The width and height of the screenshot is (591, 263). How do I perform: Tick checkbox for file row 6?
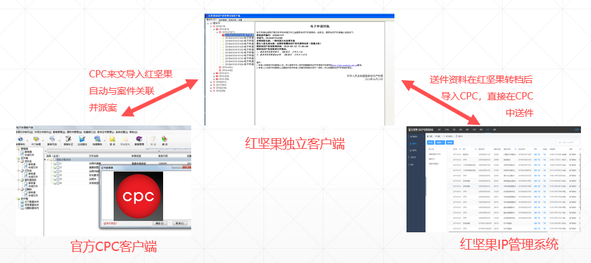[57, 183]
